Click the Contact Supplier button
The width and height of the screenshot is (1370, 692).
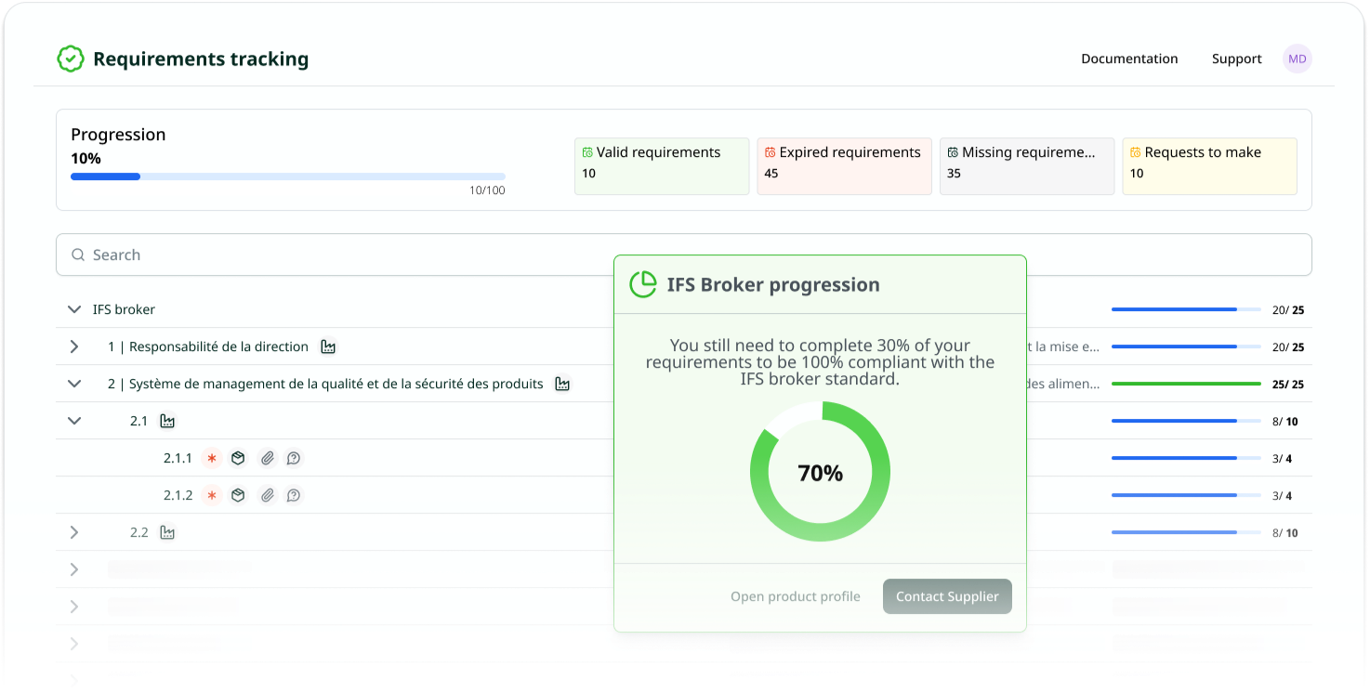947,596
